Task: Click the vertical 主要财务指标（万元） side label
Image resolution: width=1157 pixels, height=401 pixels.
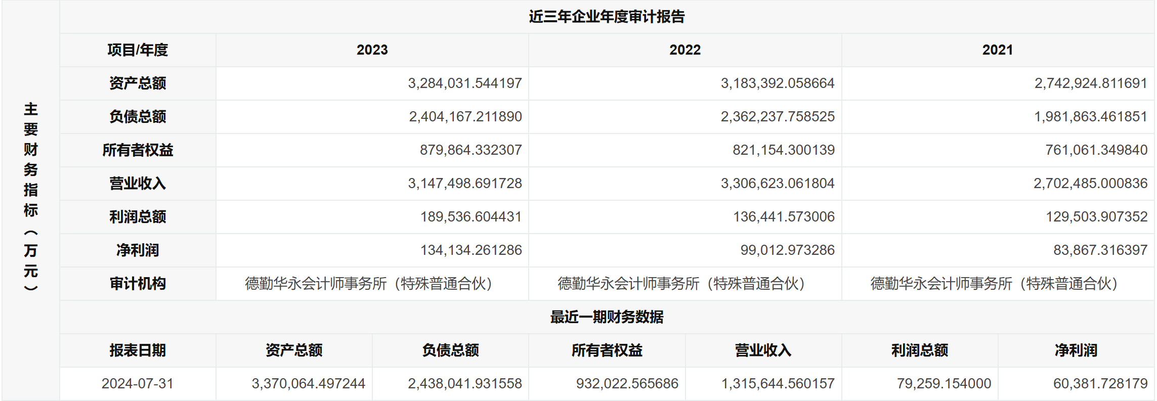Action: click(31, 197)
